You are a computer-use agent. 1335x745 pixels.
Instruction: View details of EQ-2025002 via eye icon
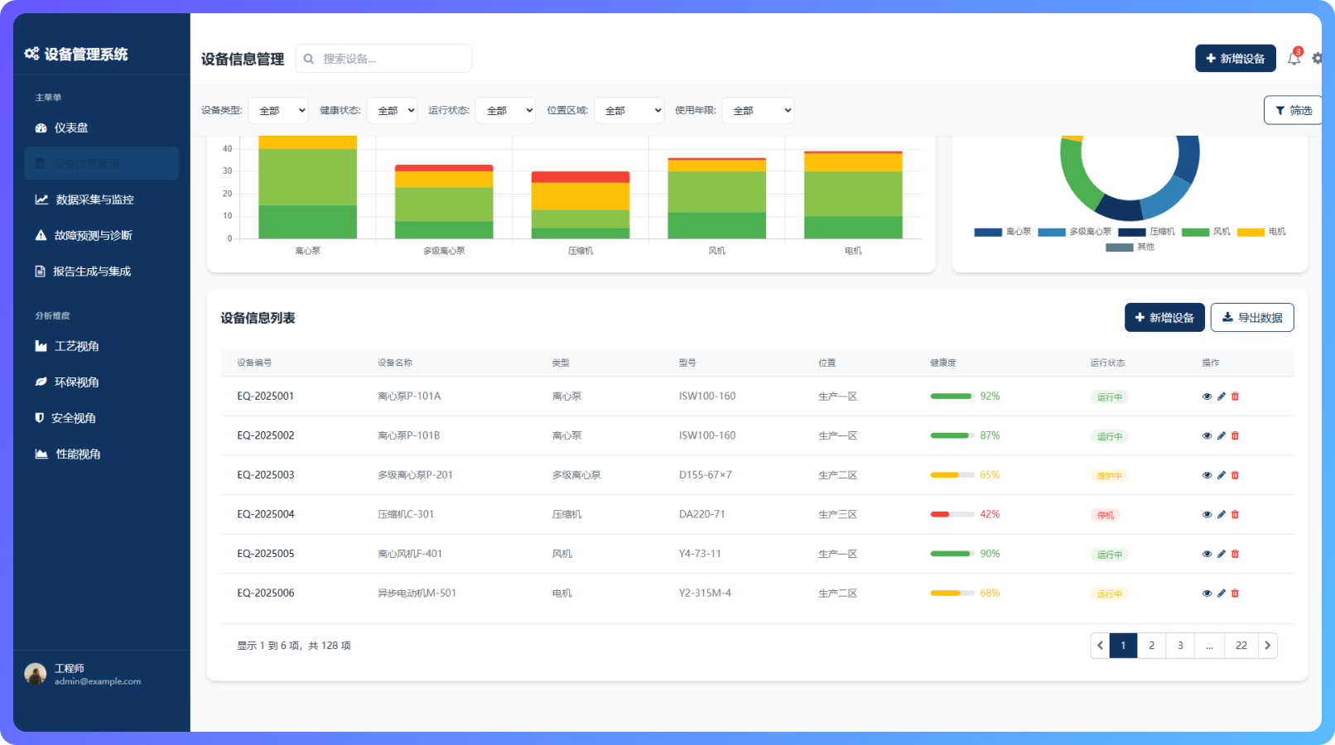[1207, 435]
